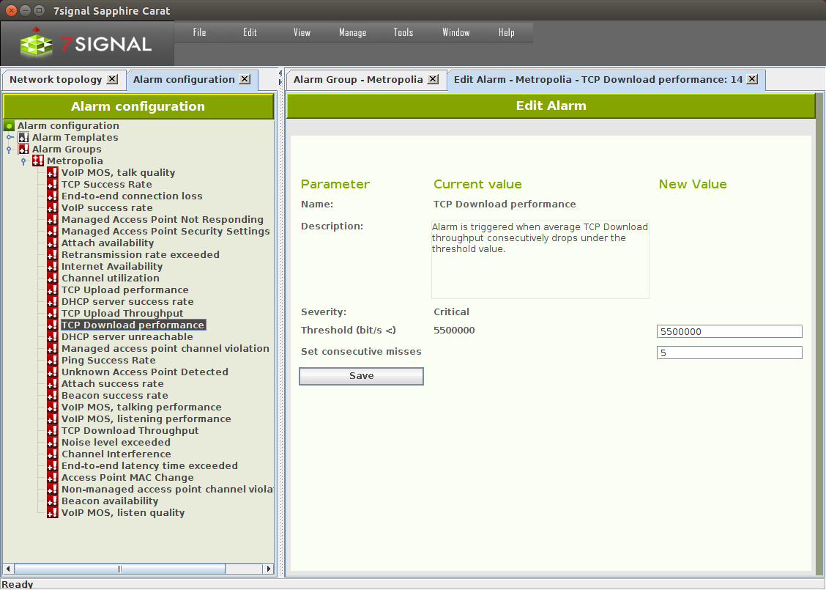Click alarm icon beside Noise level exceeded

(x=52, y=443)
